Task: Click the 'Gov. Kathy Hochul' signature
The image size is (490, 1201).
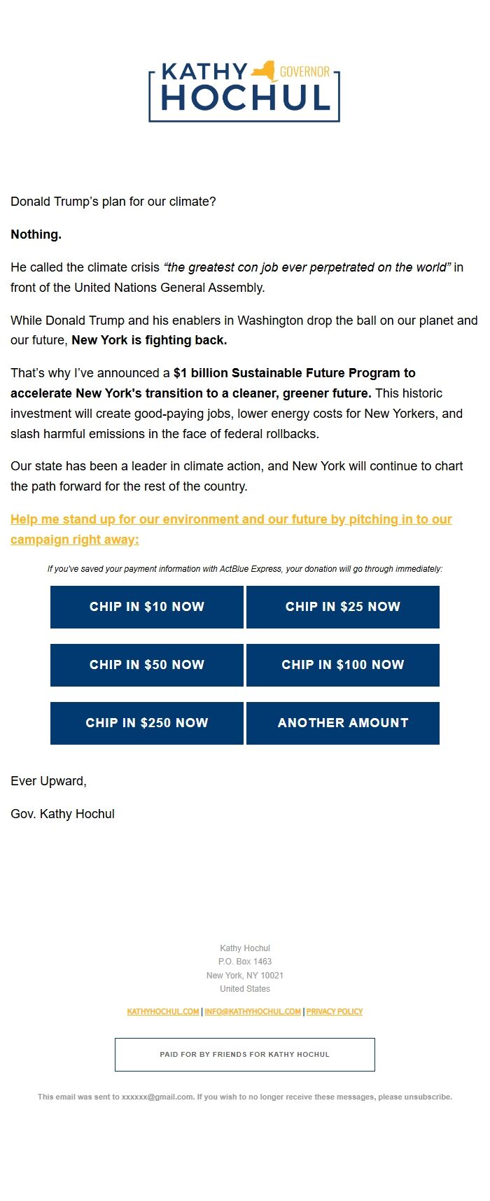Action: (x=63, y=814)
